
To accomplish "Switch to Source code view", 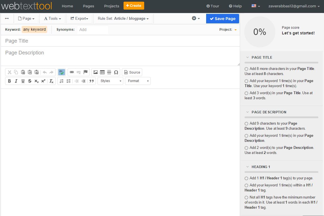I will [132, 72].
